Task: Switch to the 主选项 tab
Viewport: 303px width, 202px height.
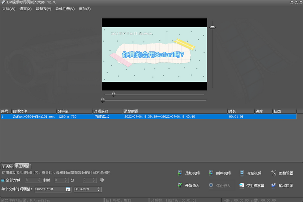Action: point(7,166)
